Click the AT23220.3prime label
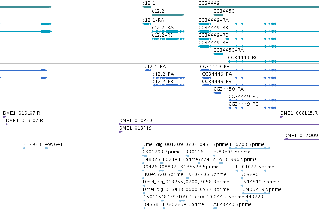The width and height of the screenshot is (319, 210). [232, 205]
